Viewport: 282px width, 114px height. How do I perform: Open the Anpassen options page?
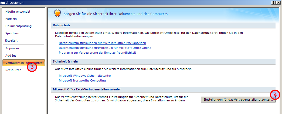point(12,48)
